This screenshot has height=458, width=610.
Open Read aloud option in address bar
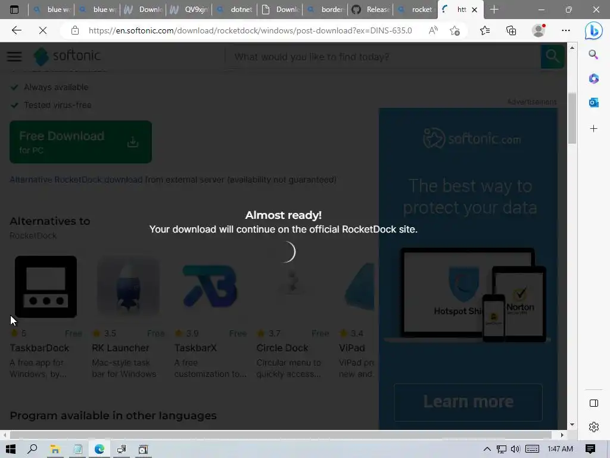click(x=433, y=30)
